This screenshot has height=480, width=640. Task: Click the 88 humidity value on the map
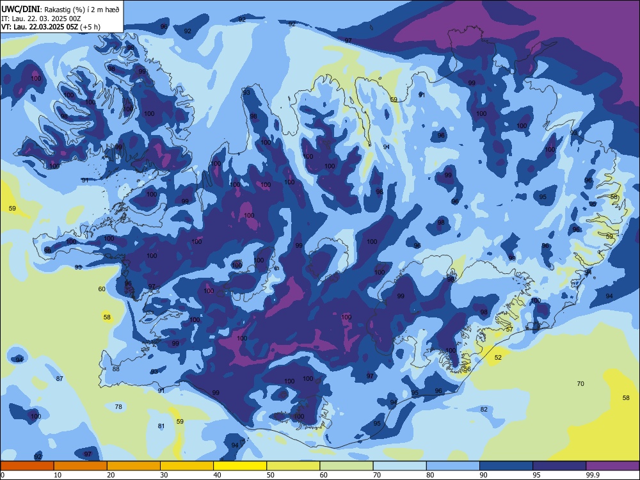(116, 369)
